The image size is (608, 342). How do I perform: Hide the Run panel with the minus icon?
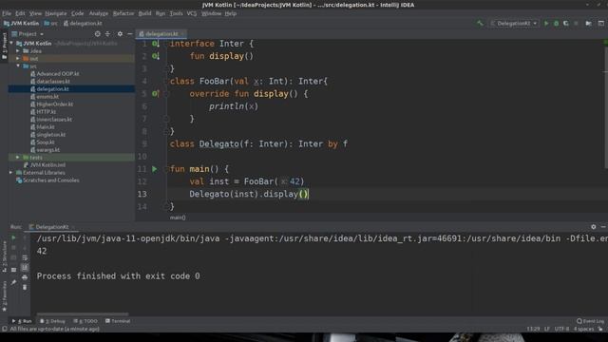(603, 227)
